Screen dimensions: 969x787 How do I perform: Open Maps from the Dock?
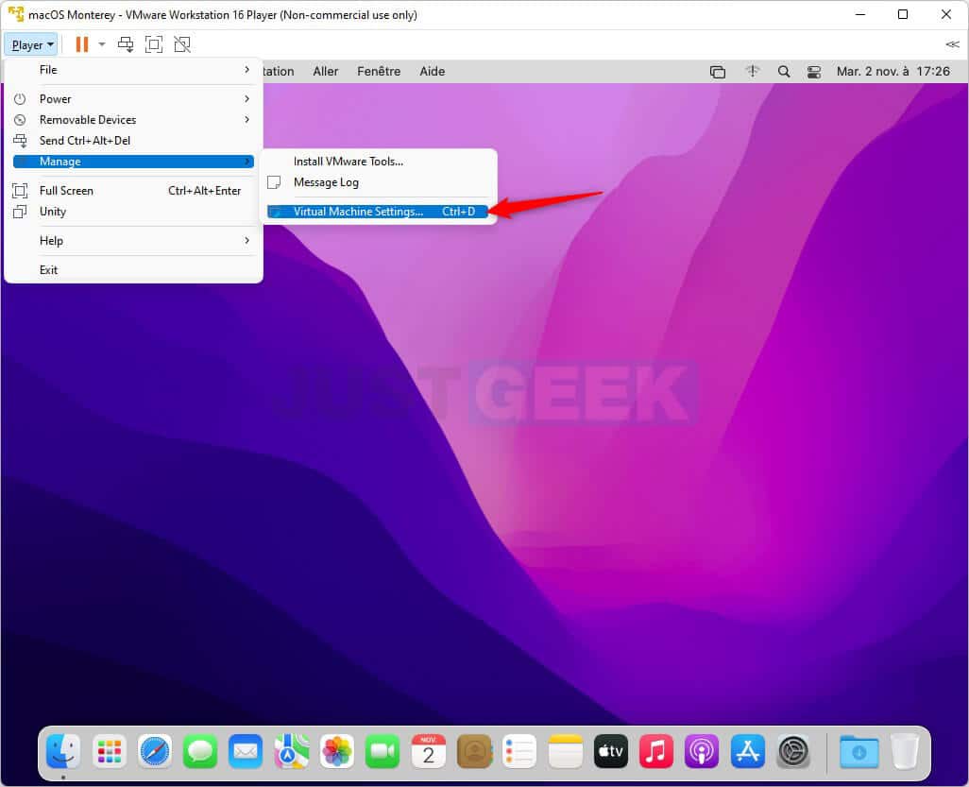[291, 751]
